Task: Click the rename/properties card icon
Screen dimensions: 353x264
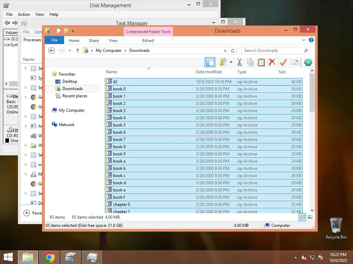Action: pyautogui.click(x=294, y=62)
